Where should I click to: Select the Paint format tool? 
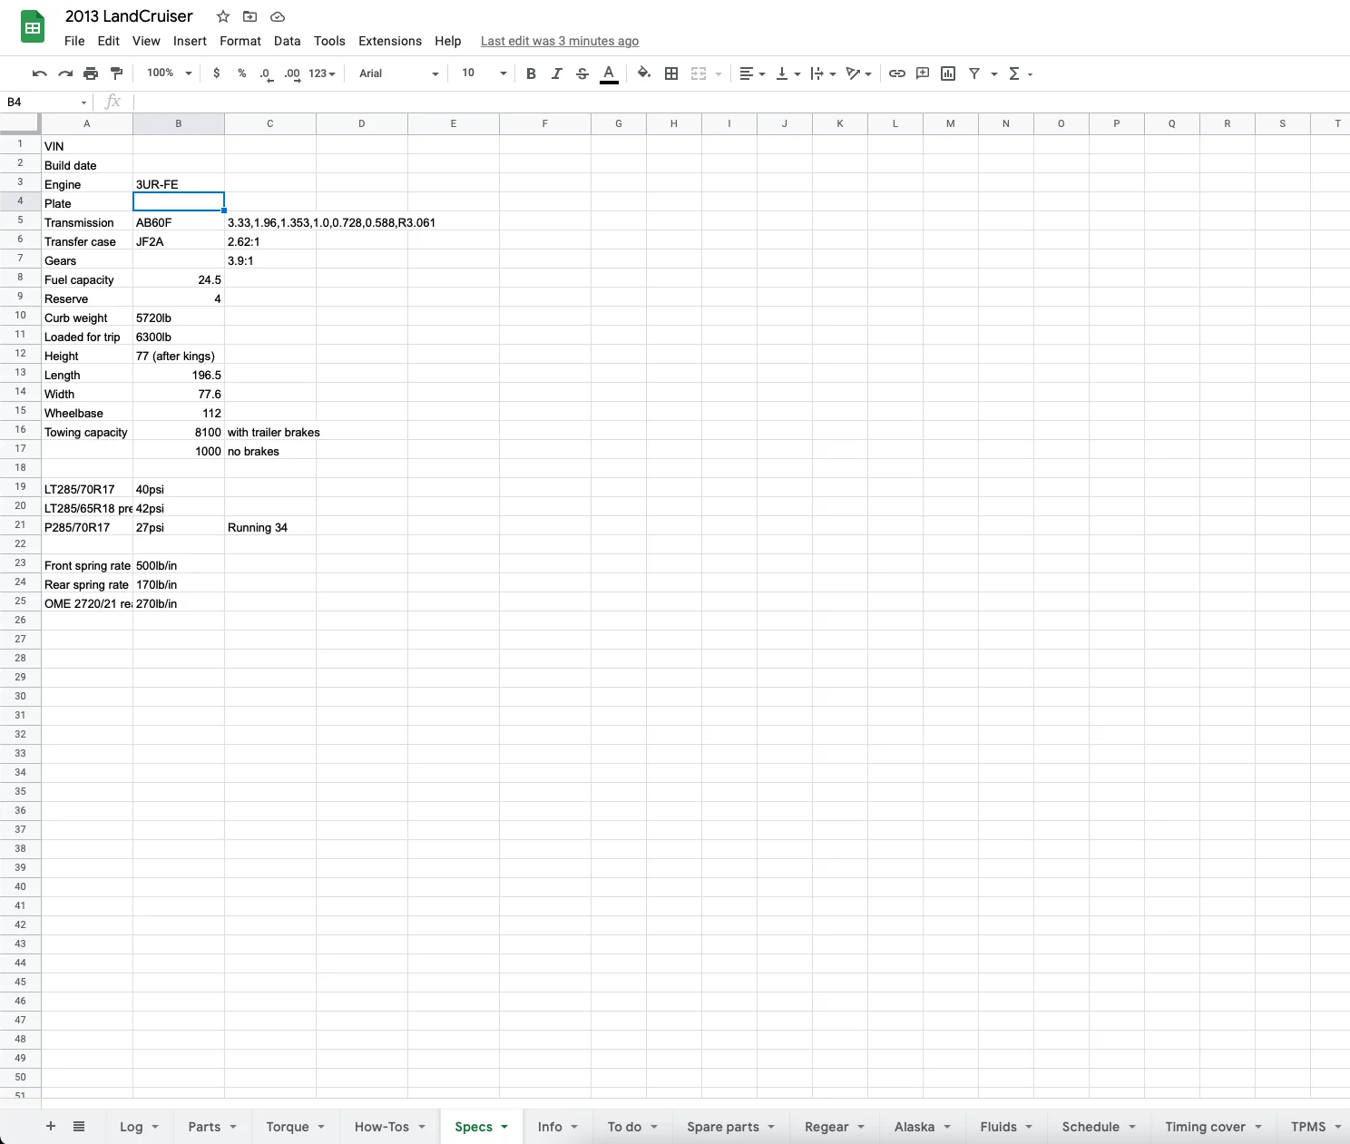coord(116,73)
